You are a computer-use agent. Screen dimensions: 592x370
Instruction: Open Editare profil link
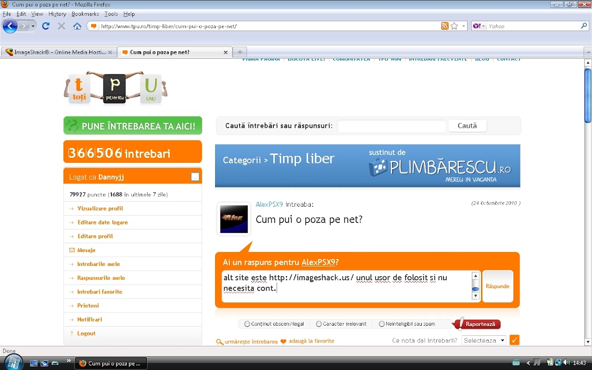click(95, 236)
